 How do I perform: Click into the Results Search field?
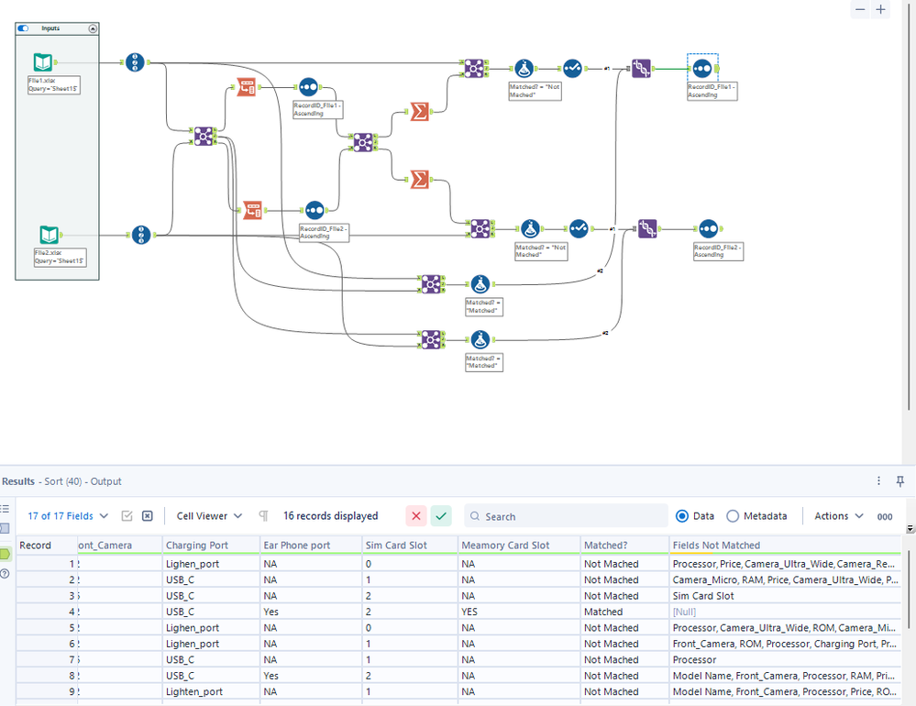click(566, 516)
